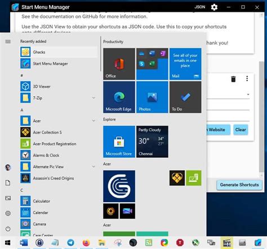Click the small Acer Collection tile
Viewport: 267px width, 249px height.
[177, 178]
